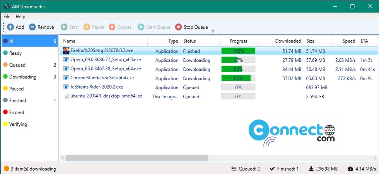Click the Remove minus icon

(32, 27)
